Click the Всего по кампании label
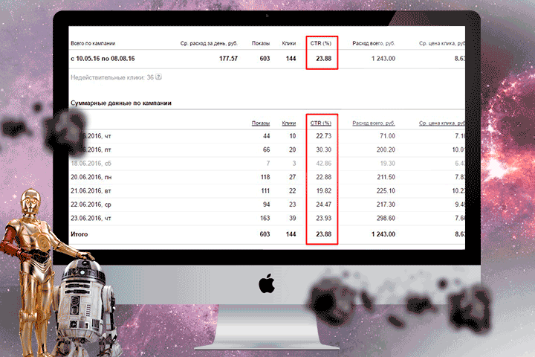 (93, 43)
